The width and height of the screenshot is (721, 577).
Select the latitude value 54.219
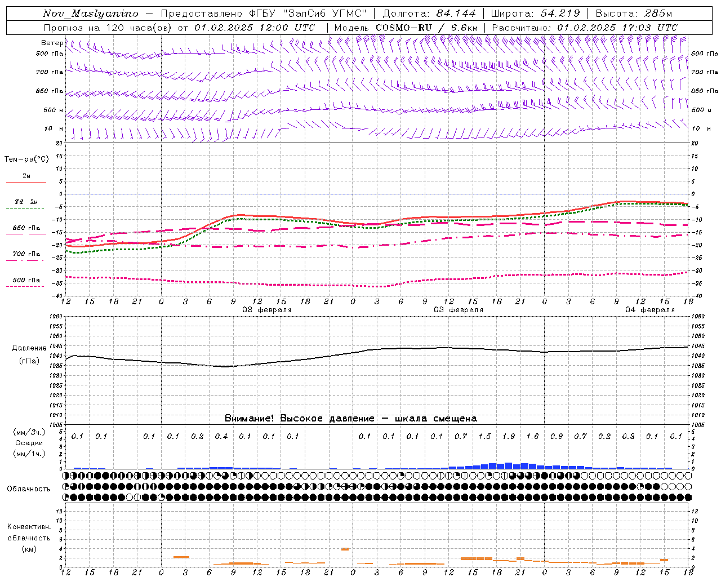click(560, 14)
